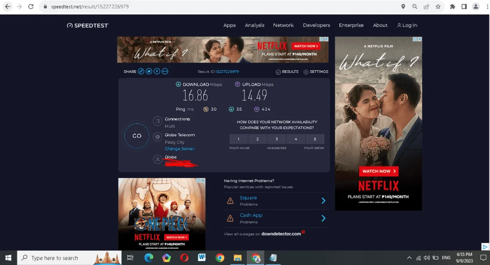This screenshot has width=490, height=265.
Task: Open the About menu
Action: [380, 25]
